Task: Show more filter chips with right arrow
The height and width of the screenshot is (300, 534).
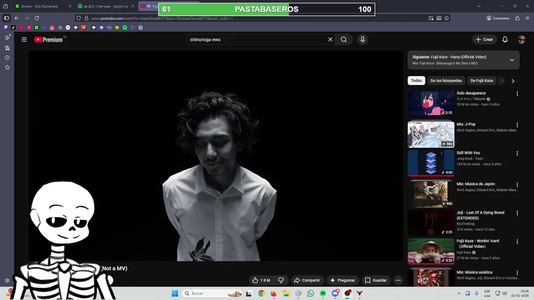Action: 513,81
